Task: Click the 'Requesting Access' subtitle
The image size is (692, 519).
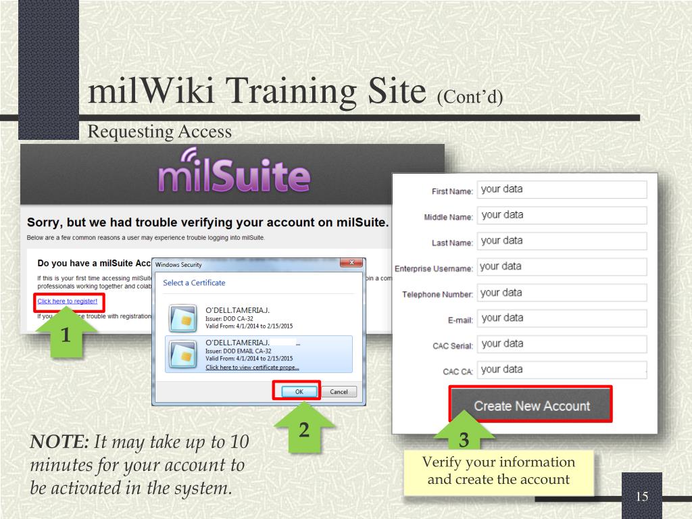Action: [x=159, y=132]
